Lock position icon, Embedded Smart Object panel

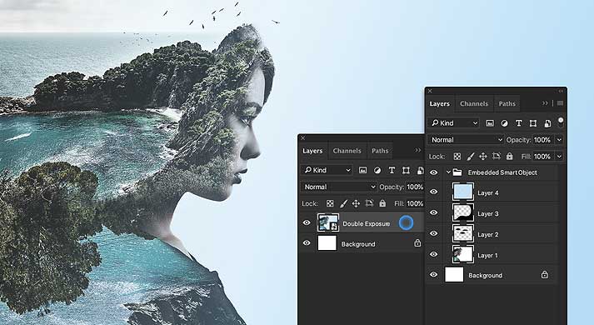[483, 157]
